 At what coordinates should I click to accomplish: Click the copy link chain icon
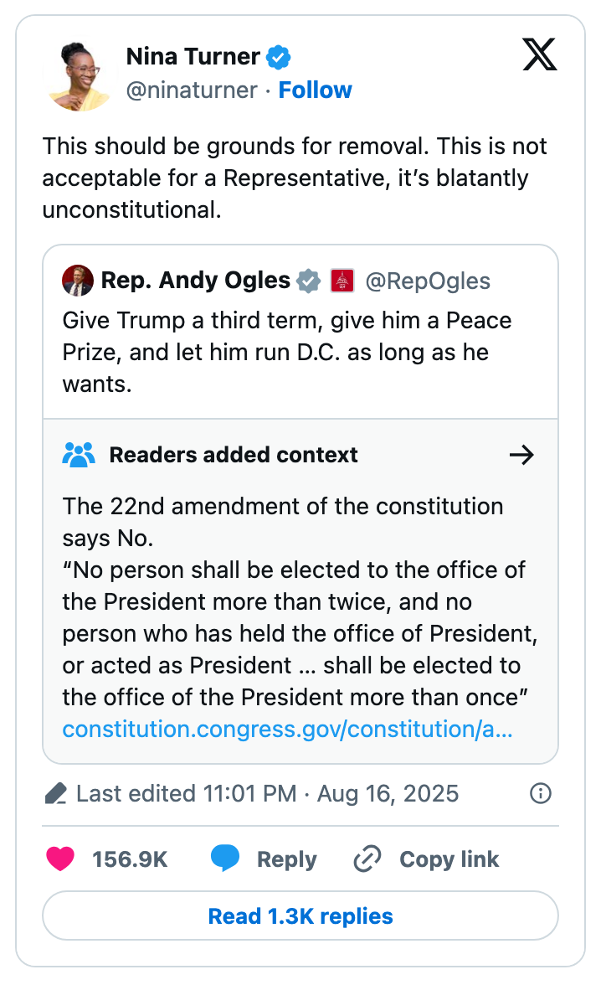(367, 859)
